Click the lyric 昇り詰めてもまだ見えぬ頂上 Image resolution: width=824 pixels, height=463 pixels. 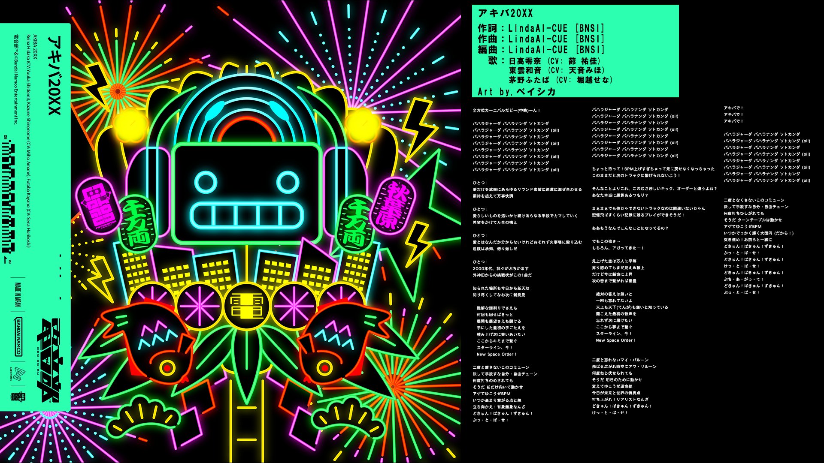618,268
